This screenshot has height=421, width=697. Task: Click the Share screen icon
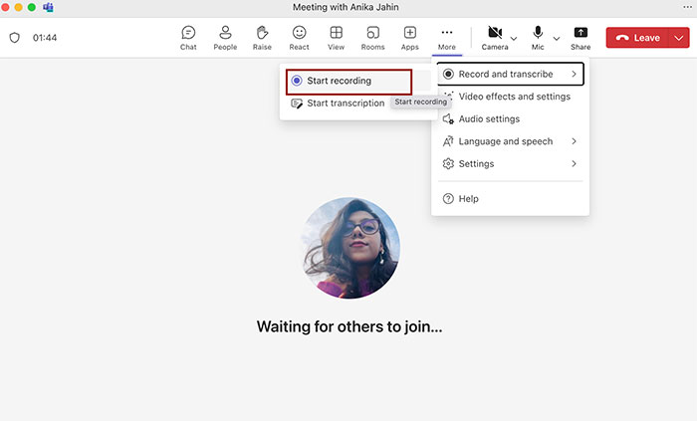tap(581, 38)
